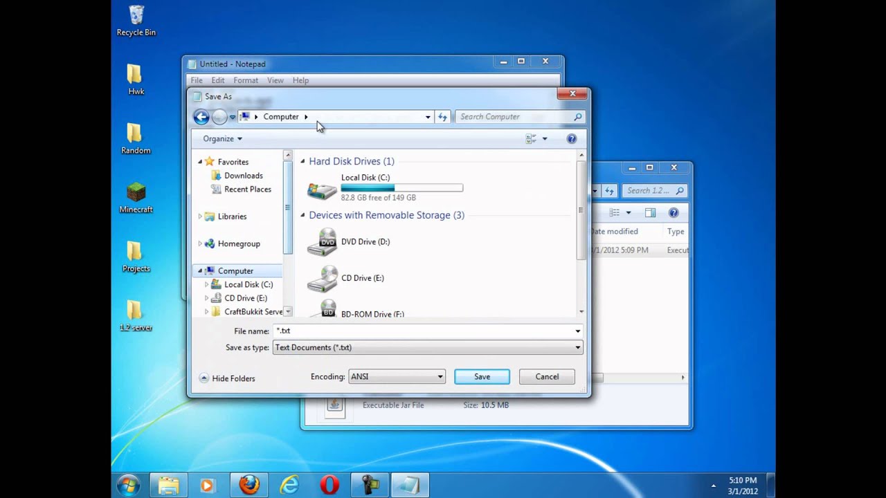Refresh the Save As address bar
Screen dimensions: 886x498
pos(442,117)
